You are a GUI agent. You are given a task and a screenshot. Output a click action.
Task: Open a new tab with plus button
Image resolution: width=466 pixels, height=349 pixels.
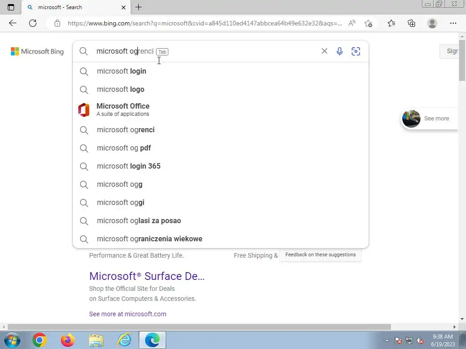coord(138,7)
